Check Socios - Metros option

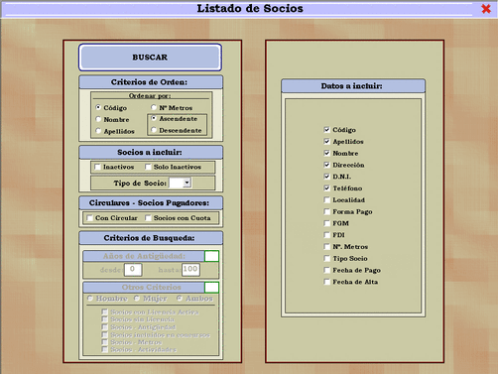click(104, 342)
